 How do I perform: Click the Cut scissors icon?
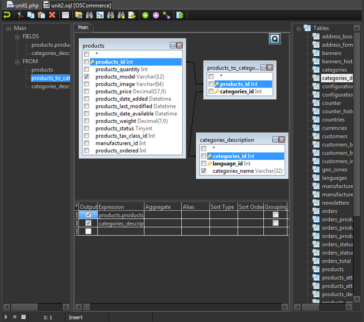coord(20,16)
